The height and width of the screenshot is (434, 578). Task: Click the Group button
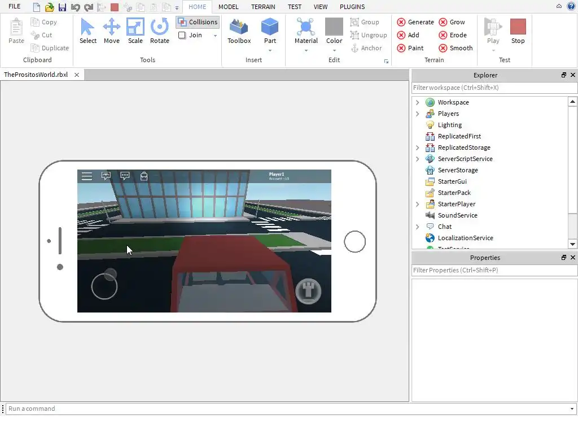coord(365,22)
